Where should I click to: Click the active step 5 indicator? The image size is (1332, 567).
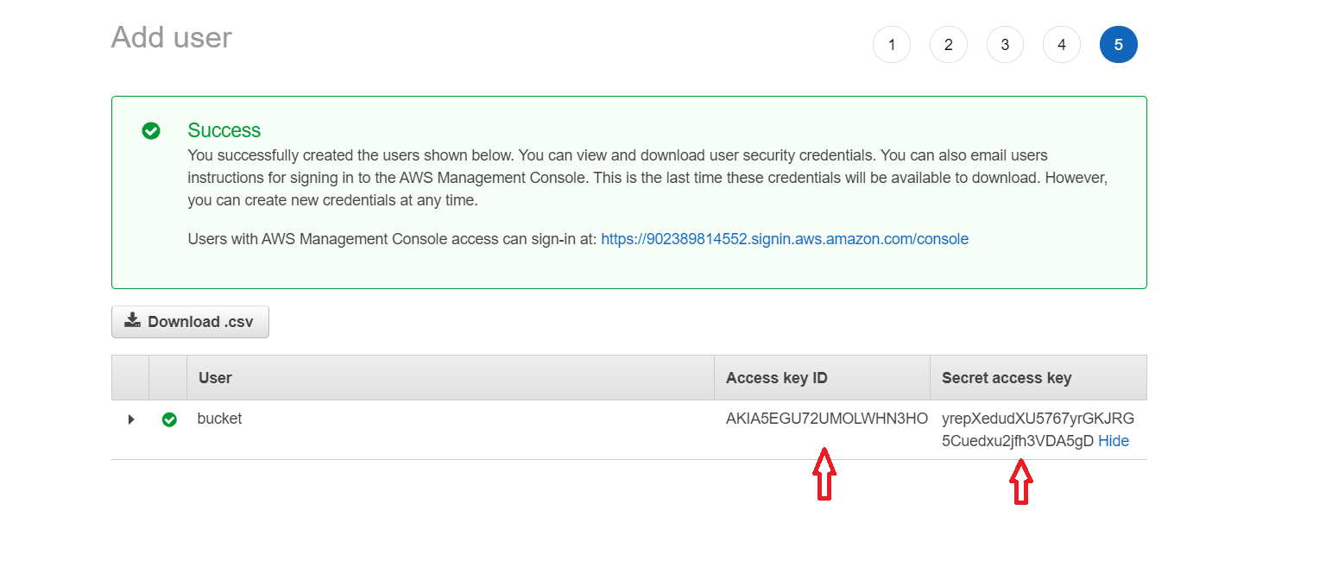tap(1118, 45)
